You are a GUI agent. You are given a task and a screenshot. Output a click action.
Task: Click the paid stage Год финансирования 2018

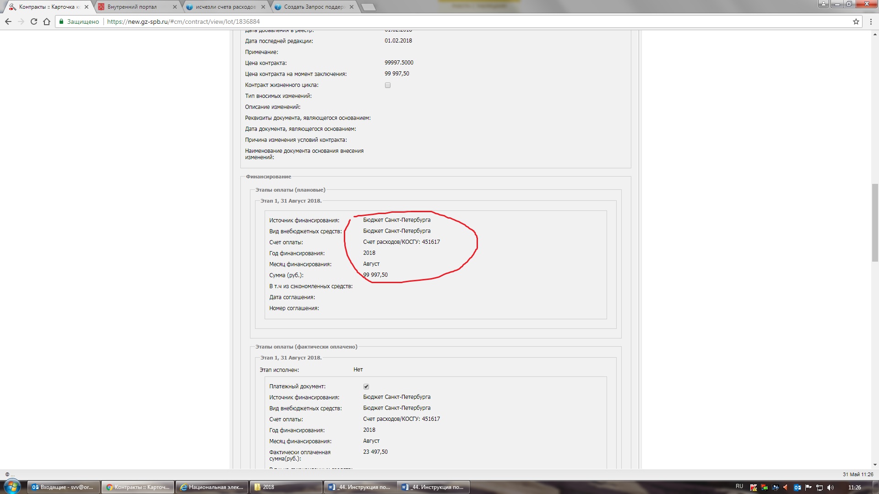369,430
